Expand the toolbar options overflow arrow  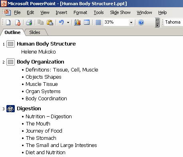[x=157, y=22]
